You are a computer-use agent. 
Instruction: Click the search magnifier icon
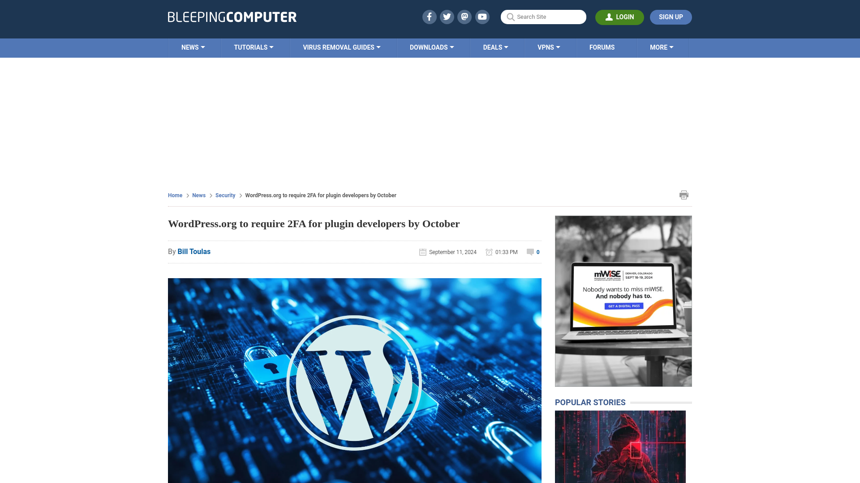pos(510,17)
